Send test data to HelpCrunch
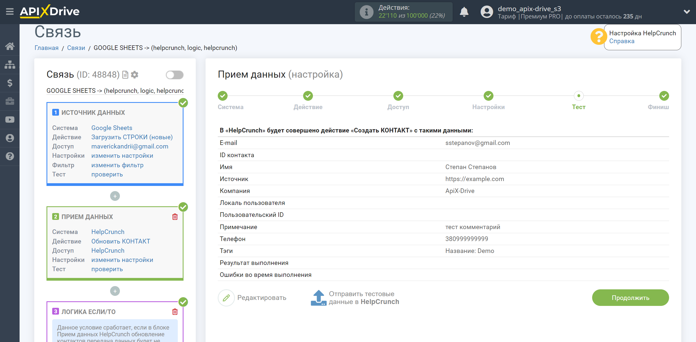Image resolution: width=696 pixels, height=342 pixels. tap(355, 298)
